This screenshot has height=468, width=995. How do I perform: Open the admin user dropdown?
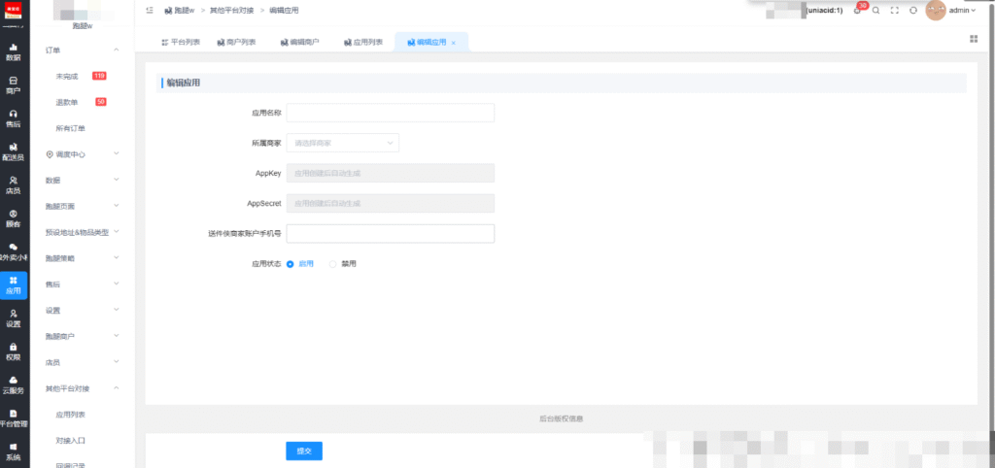point(962,11)
